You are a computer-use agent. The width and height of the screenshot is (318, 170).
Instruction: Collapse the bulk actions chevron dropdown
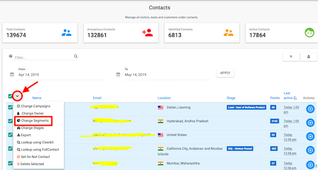[x=17, y=96]
